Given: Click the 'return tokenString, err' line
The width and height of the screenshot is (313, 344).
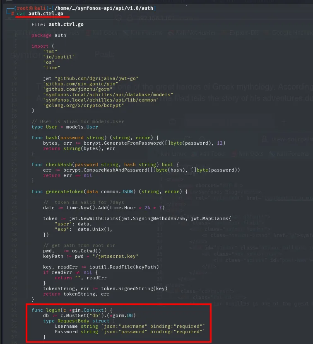Looking at the screenshot, I should pos(76,294).
